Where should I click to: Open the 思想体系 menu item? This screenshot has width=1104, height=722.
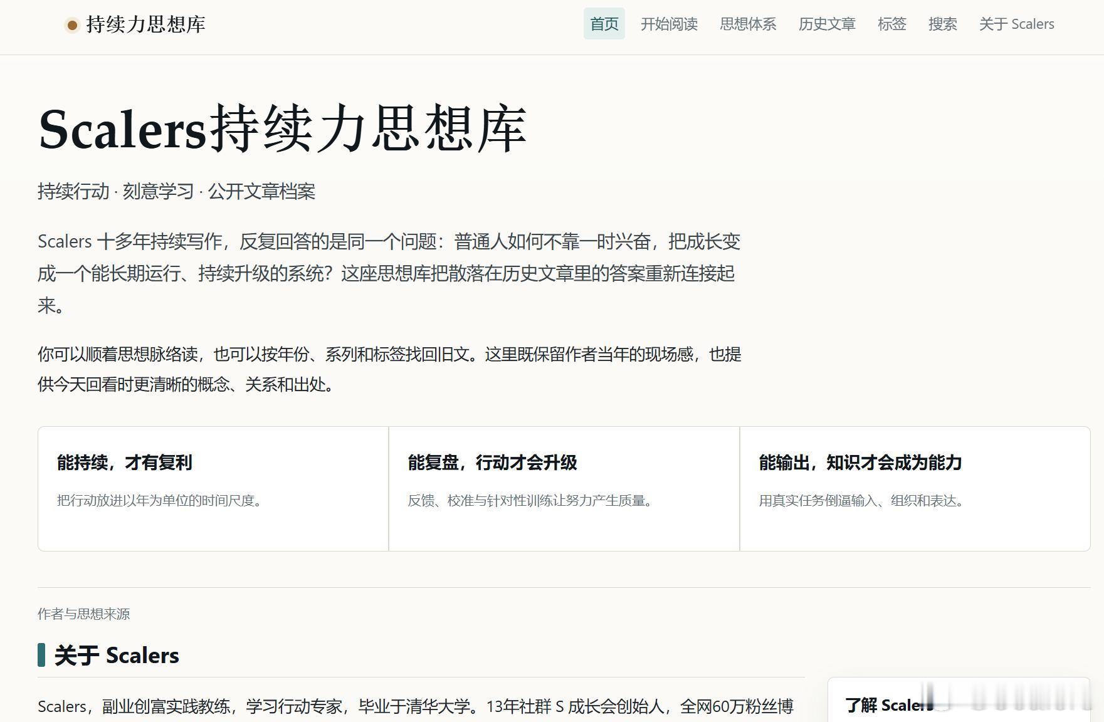tap(748, 24)
